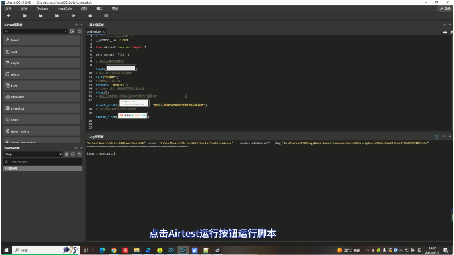
Task: Select the keyevent command in Airtest assistant
Action: pos(41,97)
